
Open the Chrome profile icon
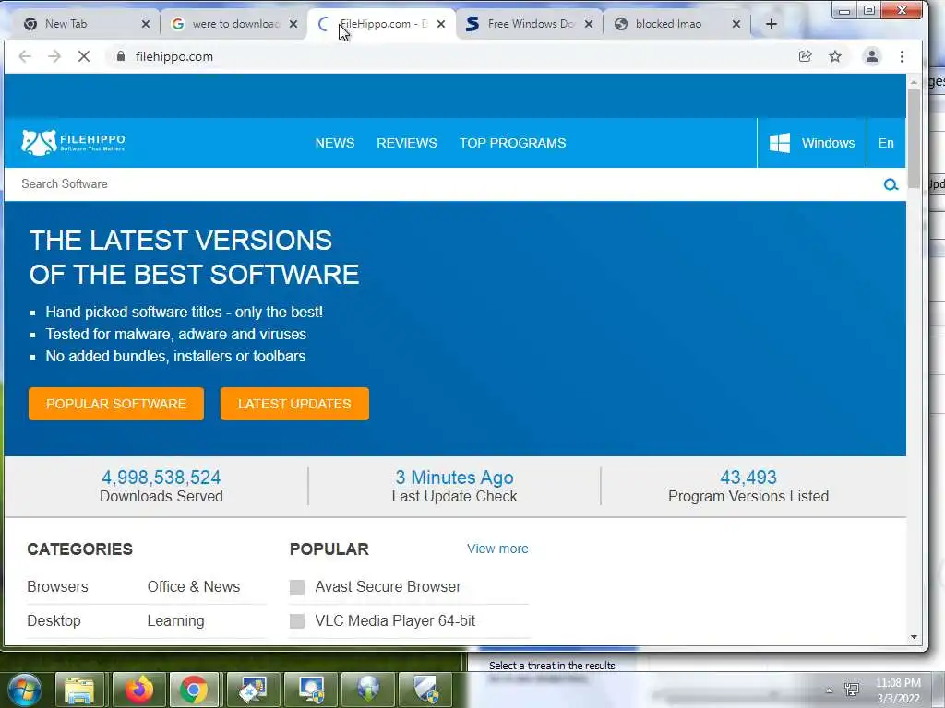click(871, 56)
